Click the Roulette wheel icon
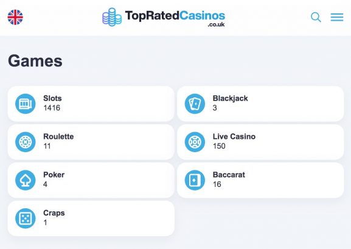351x249 pixels. point(26,142)
